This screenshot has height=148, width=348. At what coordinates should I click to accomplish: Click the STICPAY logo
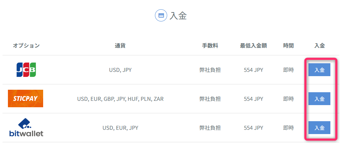tap(26, 98)
